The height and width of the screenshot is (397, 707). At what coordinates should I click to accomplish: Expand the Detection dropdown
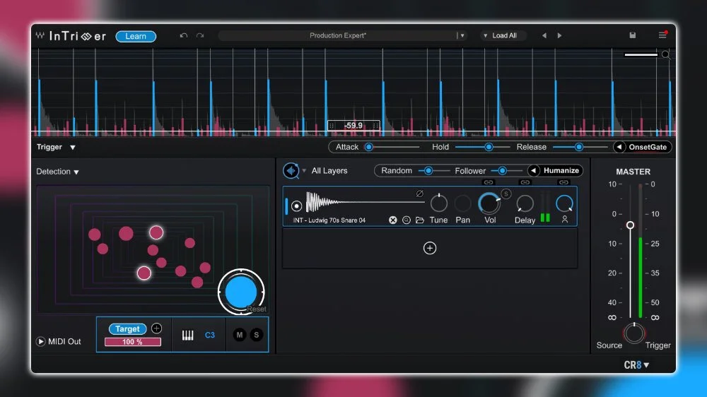tap(76, 172)
